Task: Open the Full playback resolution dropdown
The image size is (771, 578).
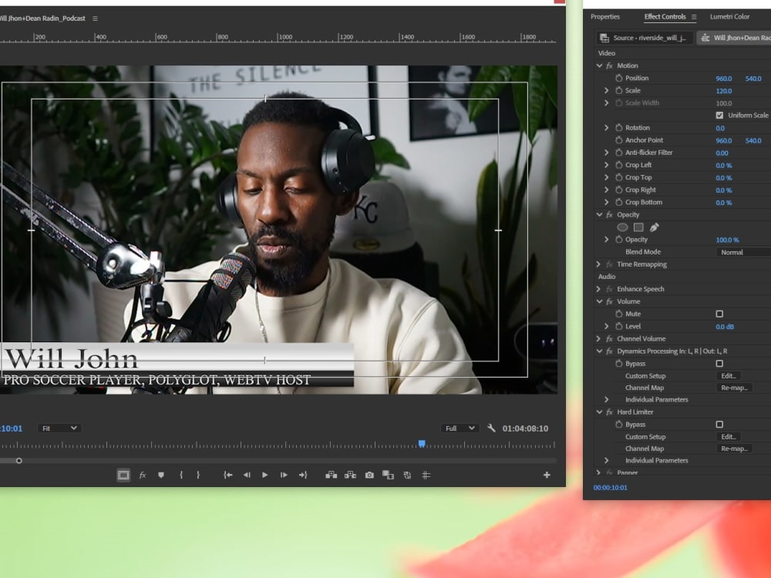Action: [460, 428]
